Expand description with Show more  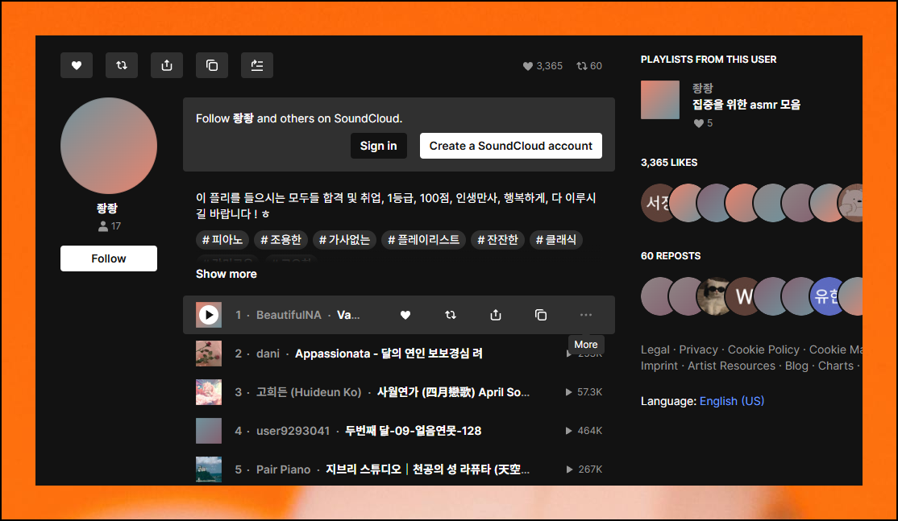tap(227, 274)
